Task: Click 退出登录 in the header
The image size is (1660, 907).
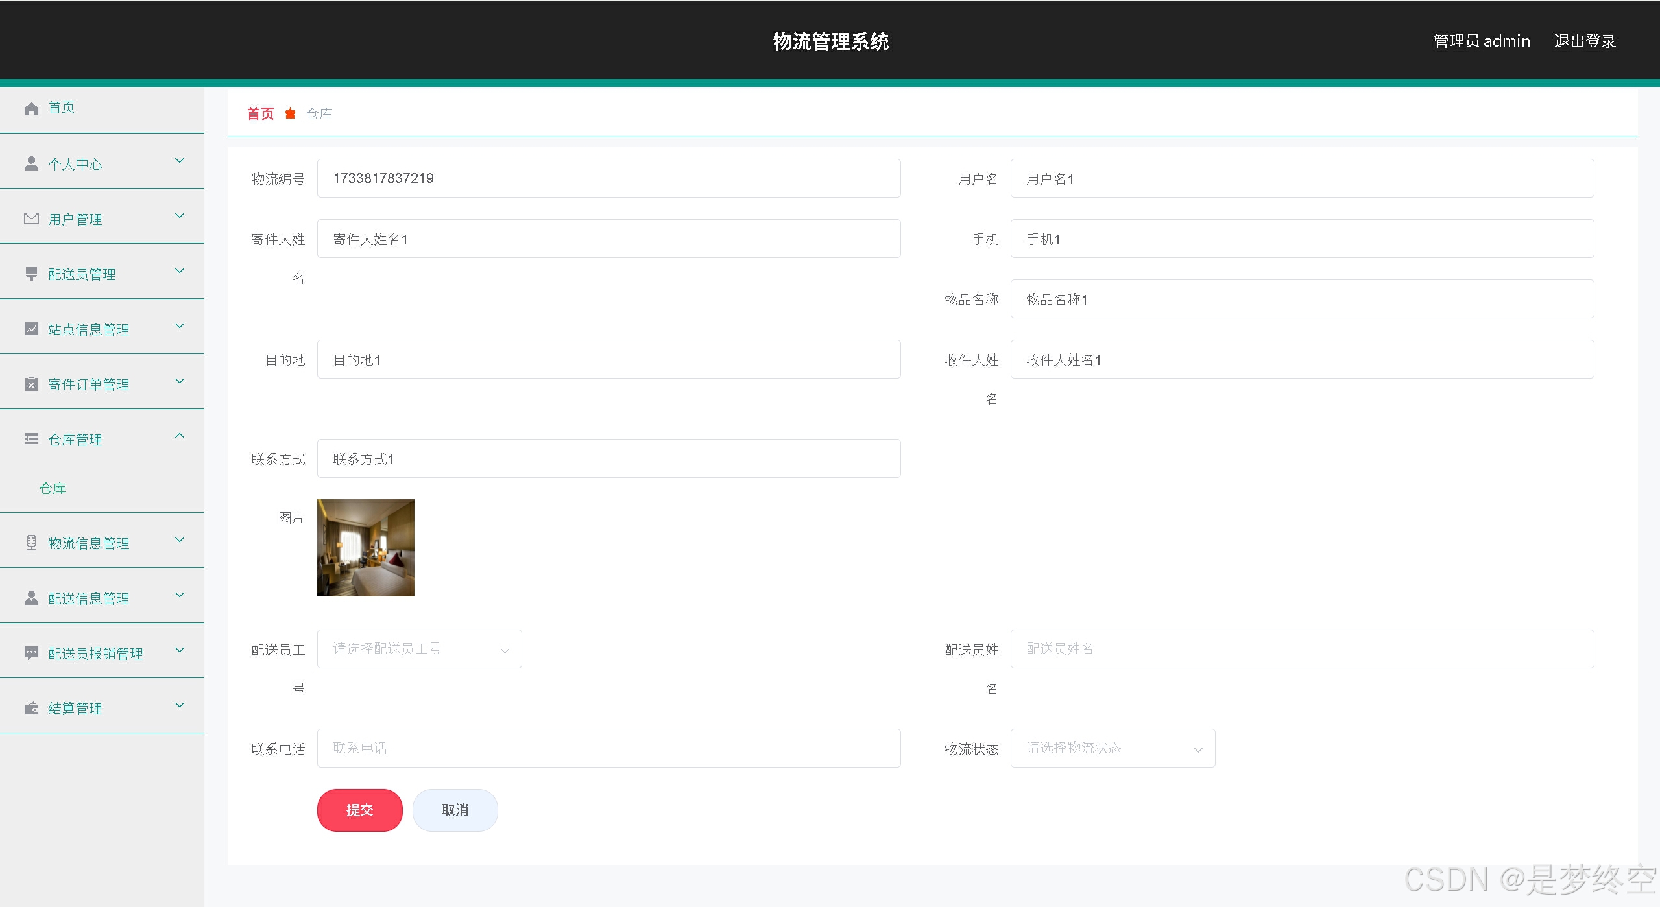Action: pyautogui.click(x=1584, y=41)
